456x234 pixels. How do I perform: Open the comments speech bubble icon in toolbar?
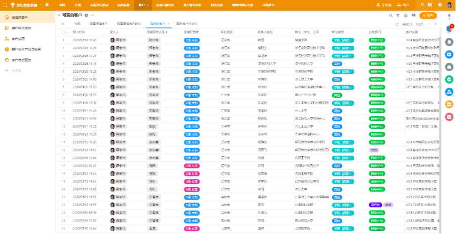[x=413, y=15]
